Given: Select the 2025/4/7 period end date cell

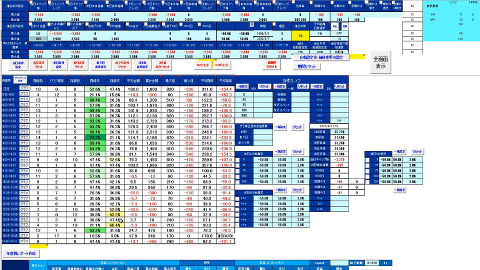Looking at the screenshot, I should coord(263,39).
